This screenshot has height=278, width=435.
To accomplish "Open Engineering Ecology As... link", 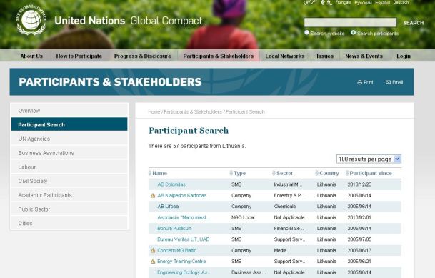I will click(184, 272).
